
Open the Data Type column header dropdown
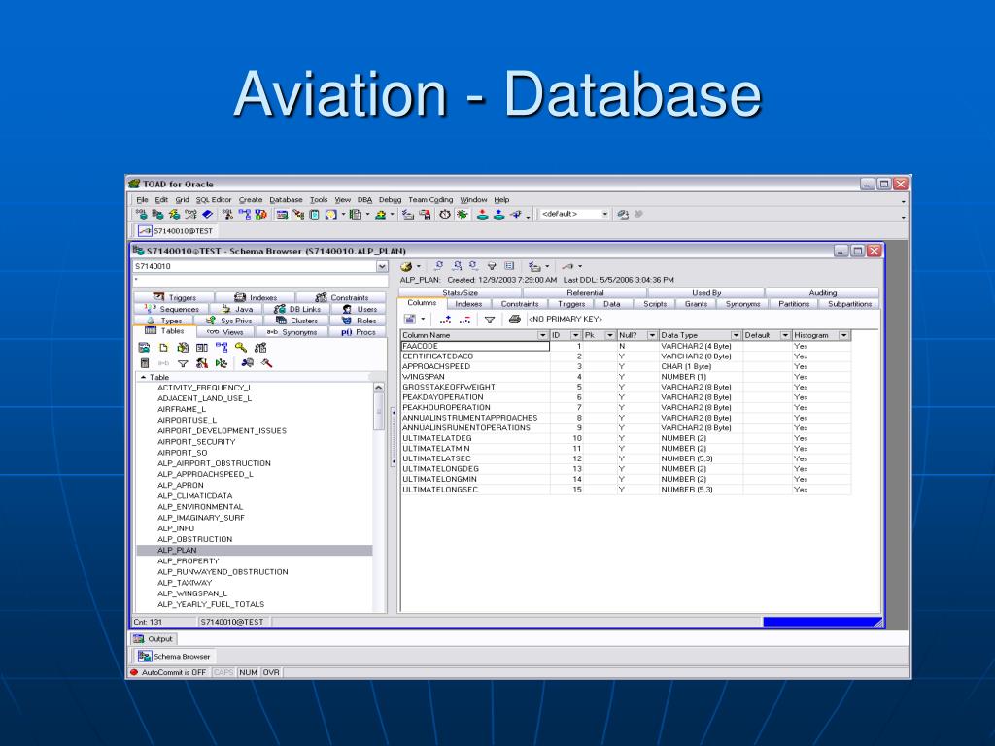(x=736, y=335)
